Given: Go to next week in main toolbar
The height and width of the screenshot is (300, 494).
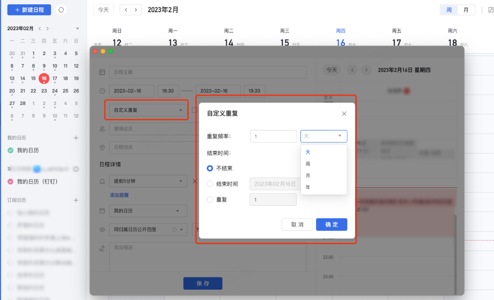Looking at the screenshot, I should tap(136, 10).
